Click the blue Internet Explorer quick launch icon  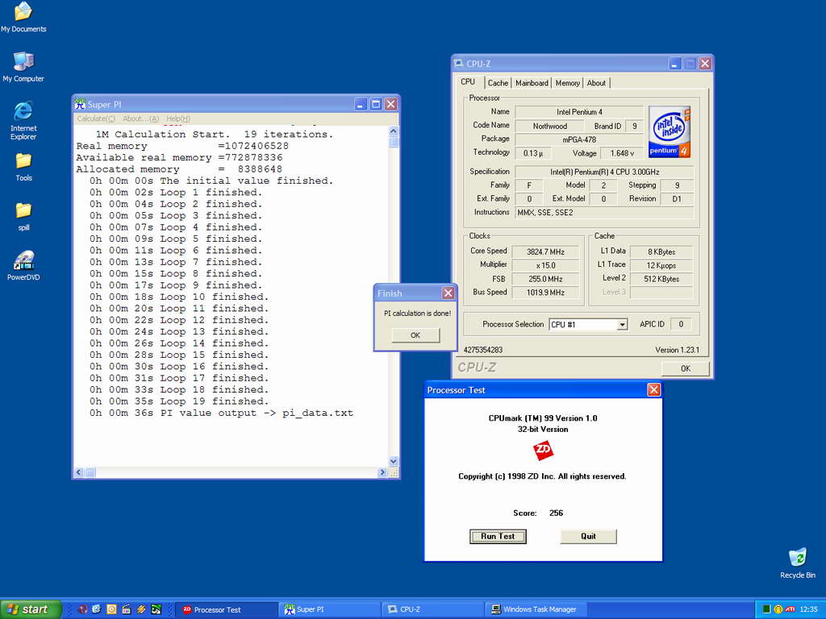click(97, 609)
